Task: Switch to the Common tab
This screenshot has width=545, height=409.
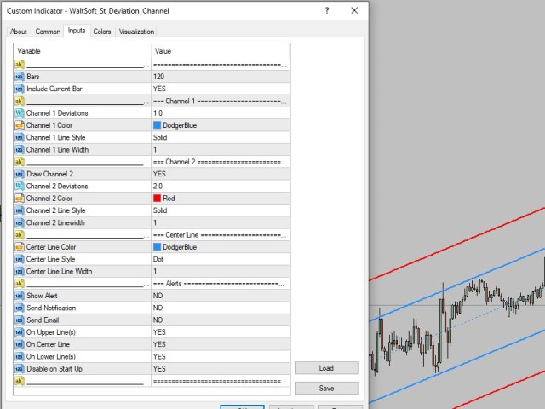Action: 48,32
